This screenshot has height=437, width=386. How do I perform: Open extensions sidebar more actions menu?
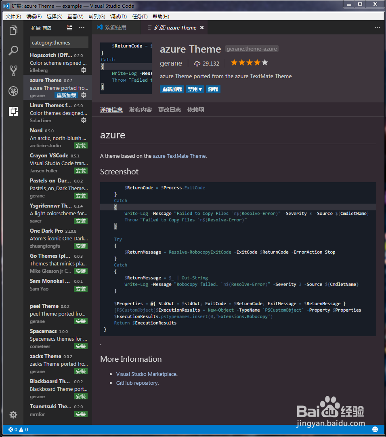pos(82,28)
